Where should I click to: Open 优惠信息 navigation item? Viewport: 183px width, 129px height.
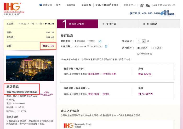pos(86,5)
